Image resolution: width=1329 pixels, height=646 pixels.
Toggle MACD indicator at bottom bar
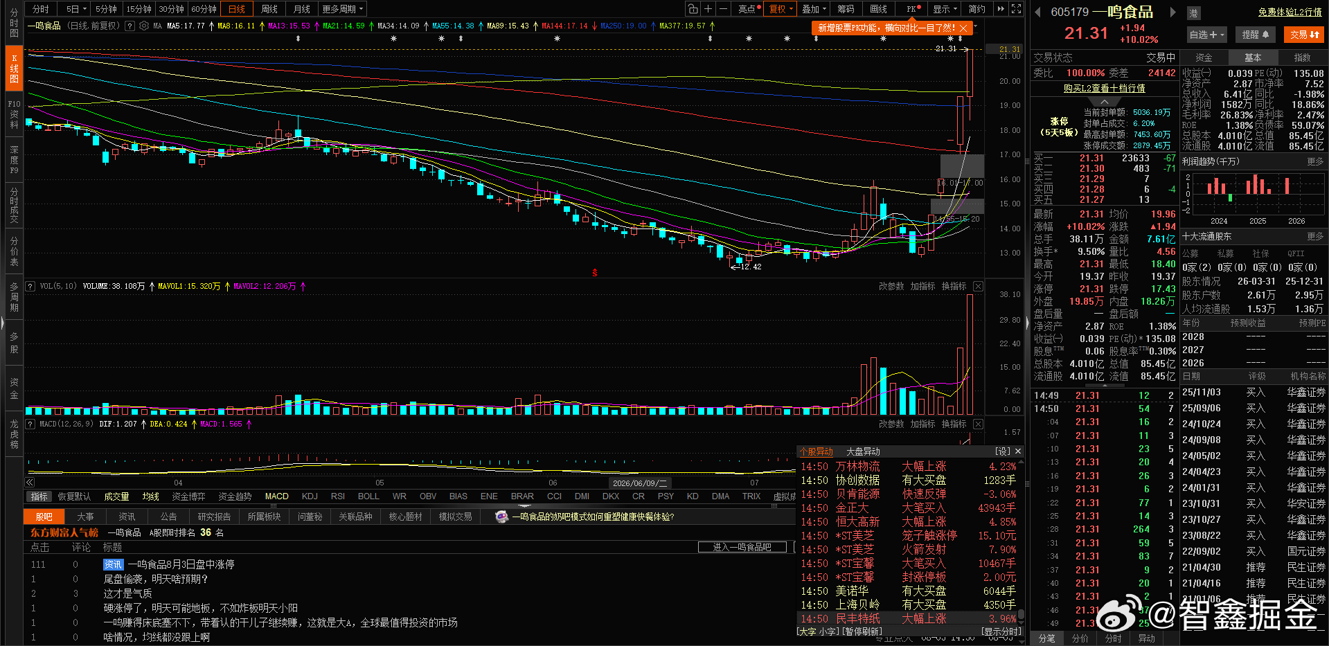pos(277,496)
